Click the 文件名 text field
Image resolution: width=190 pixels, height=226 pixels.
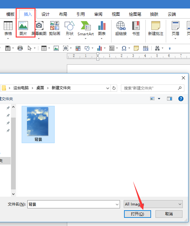73,204
